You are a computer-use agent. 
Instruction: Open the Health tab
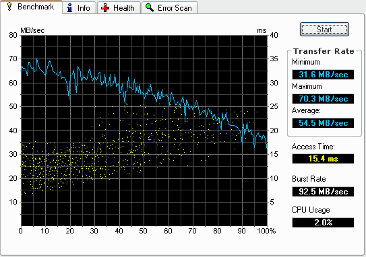click(119, 8)
